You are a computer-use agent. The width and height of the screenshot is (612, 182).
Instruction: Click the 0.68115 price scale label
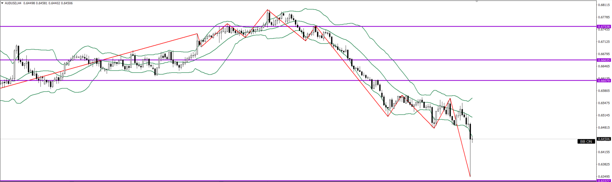604,5
